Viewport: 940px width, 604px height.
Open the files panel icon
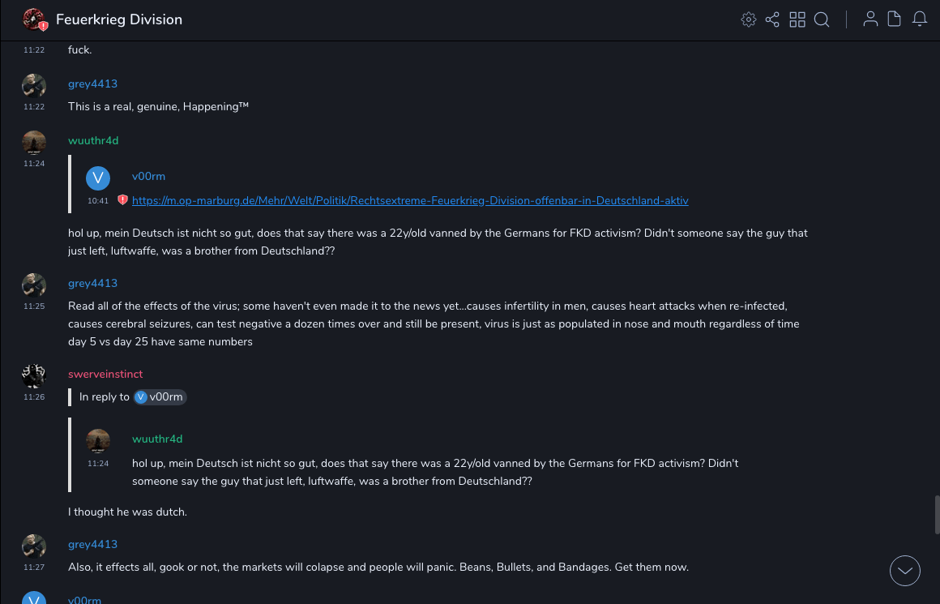pyautogui.click(x=895, y=19)
